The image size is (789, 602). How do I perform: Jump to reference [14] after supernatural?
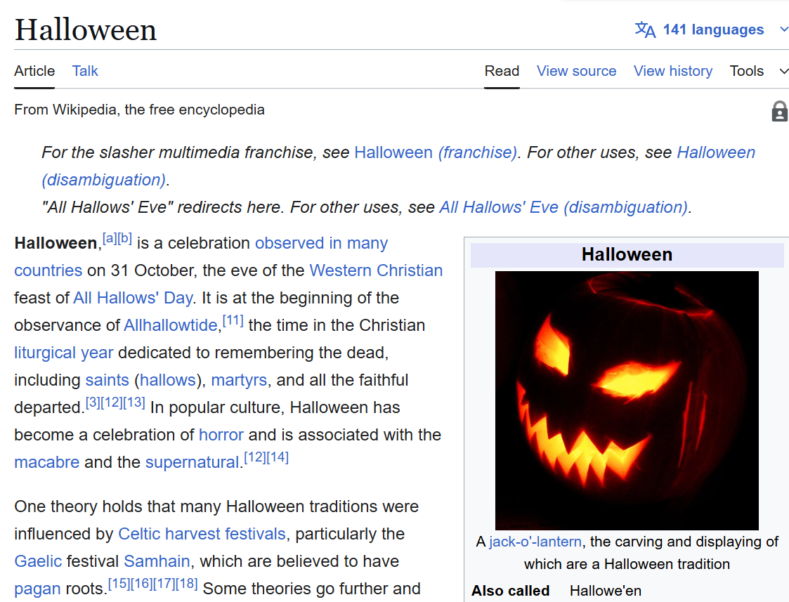[278, 457]
